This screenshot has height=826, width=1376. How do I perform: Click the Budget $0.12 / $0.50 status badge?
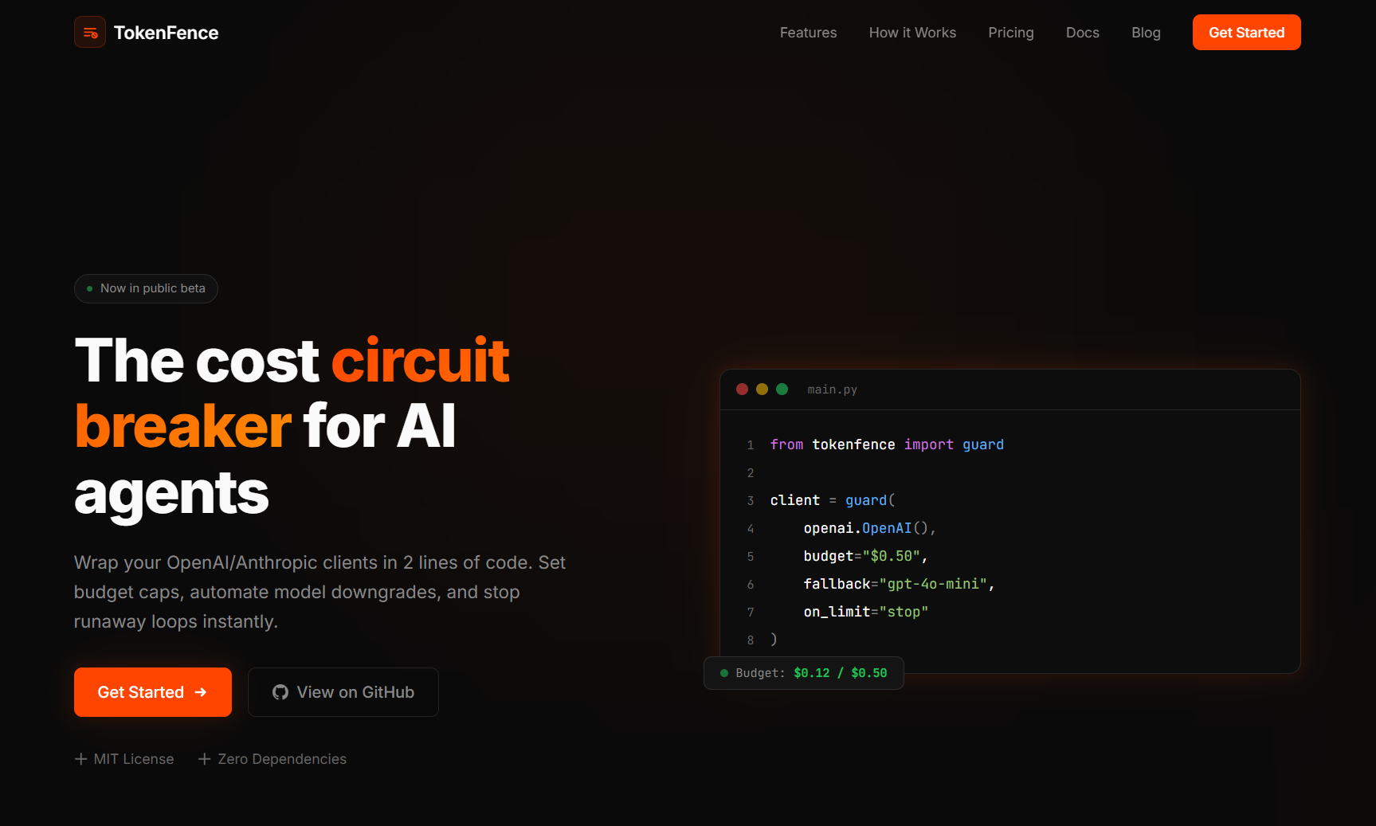(804, 673)
